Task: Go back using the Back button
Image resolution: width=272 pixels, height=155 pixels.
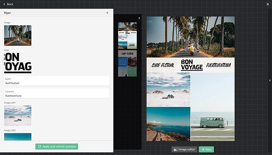Action: [8, 4]
